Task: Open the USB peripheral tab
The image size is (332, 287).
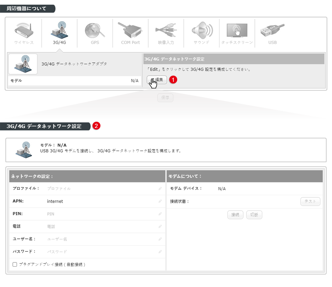Action: pos(273,33)
